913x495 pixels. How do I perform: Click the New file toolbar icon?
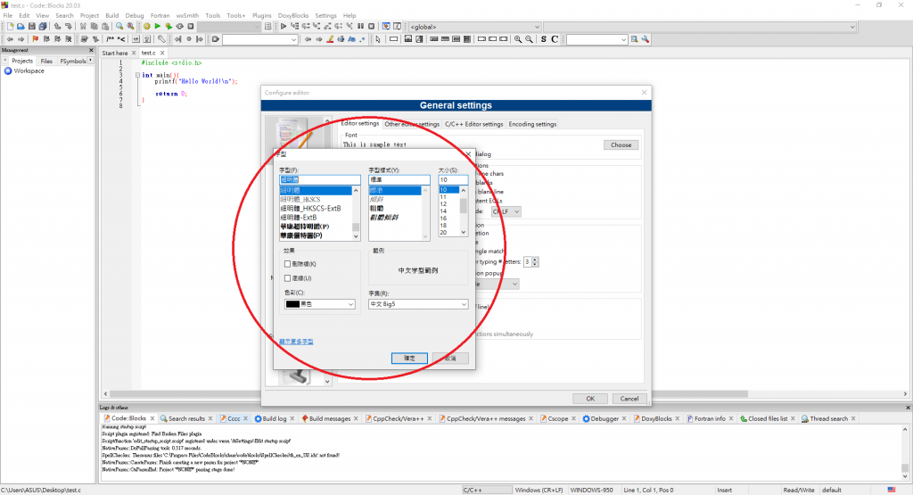click(x=10, y=26)
